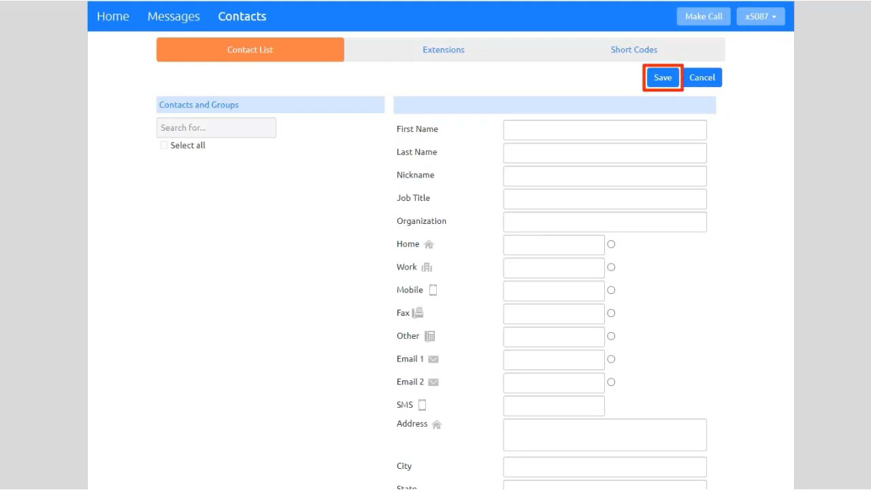Select the Mobile number radio button

pyautogui.click(x=611, y=290)
